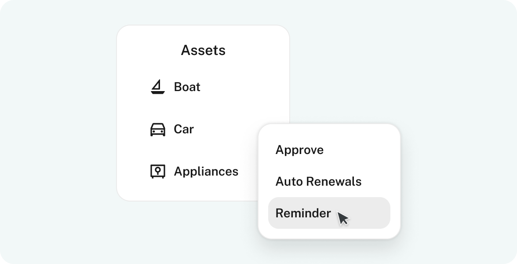Select the highlighted Reminder menu entry

coord(303,213)
